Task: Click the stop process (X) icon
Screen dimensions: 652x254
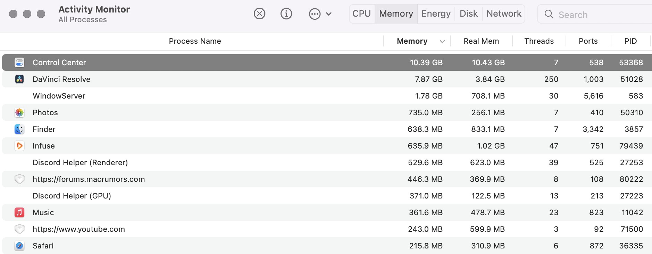Action: [x=259, y=14]
